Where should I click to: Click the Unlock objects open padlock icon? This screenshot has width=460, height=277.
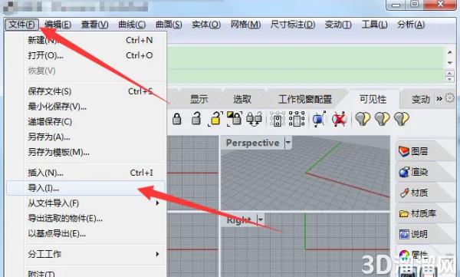[x=196, y=119]
